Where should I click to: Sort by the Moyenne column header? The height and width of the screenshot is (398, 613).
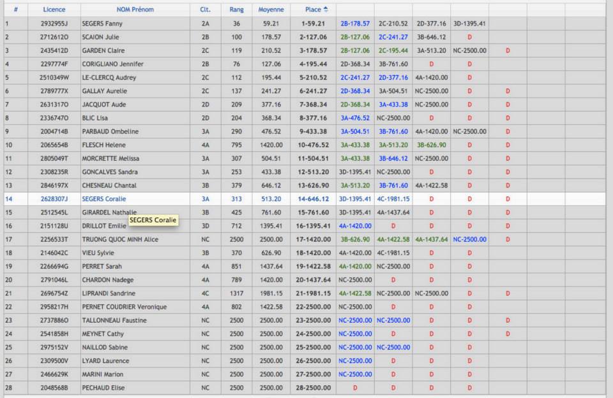tap(271, 10)
